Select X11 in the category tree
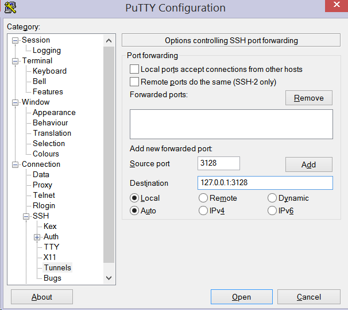Viewport: 348px width, 310px height. (49, 257)
